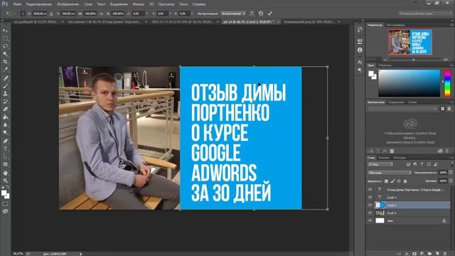Image resolution: width=455 pixels, height=256 pixels.
Task: Select the Eyedropper tool
Action: [x=5, y=70]
